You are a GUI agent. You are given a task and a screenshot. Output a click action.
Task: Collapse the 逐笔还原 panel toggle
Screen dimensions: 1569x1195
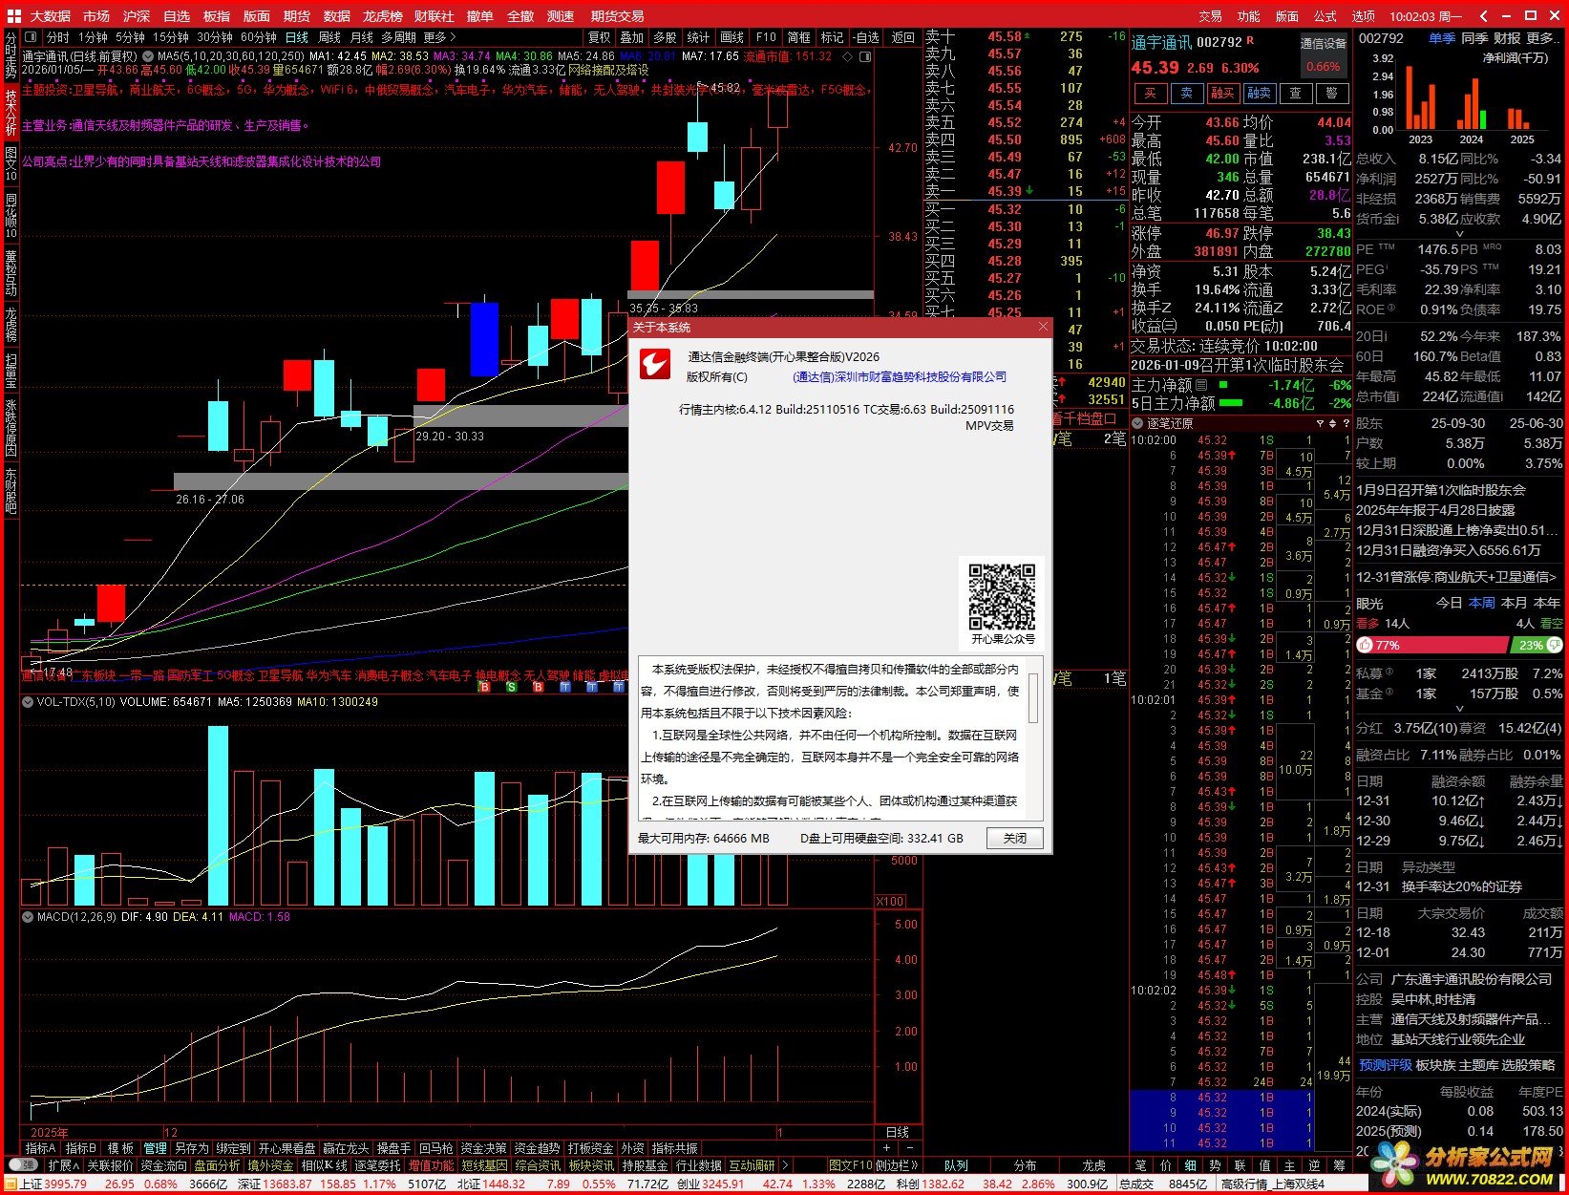point(1137,423)
